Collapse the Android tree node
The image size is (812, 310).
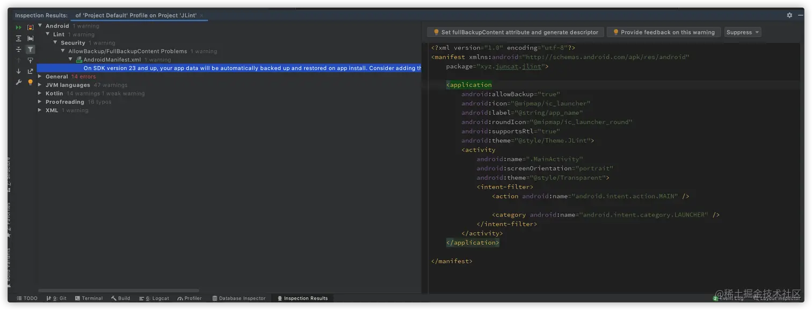click(40, 26)
